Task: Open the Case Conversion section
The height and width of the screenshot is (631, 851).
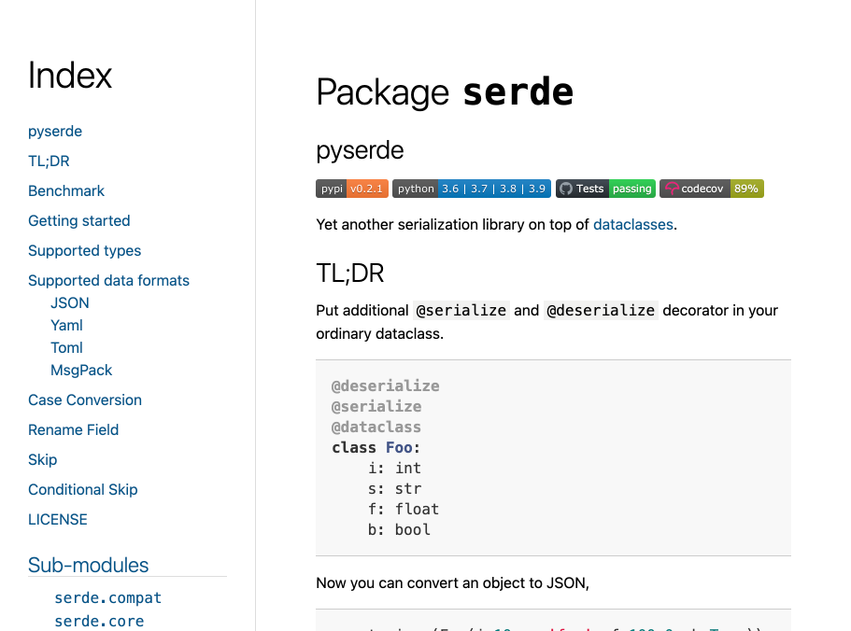Action: (x=85, y=400)
